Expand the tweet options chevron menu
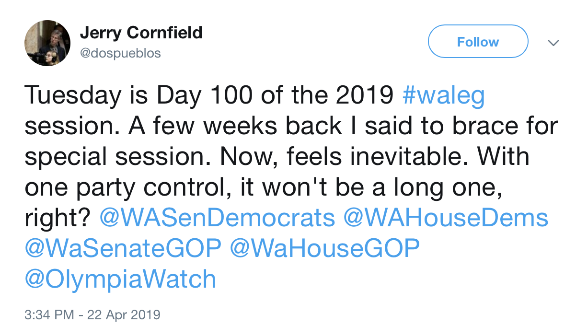 553,43
